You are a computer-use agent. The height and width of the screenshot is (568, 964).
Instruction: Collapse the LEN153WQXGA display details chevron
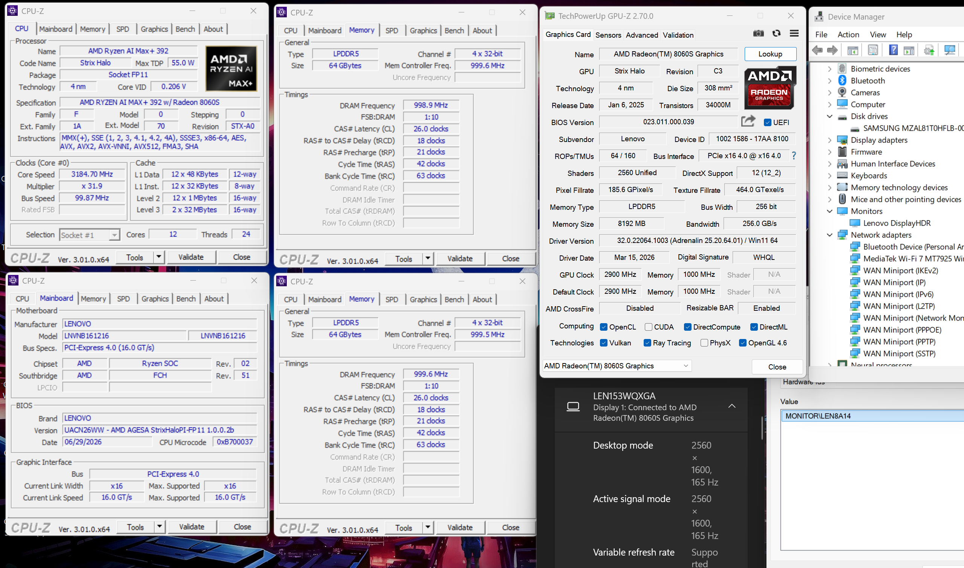pyautogui.click(x=731, y=406)
